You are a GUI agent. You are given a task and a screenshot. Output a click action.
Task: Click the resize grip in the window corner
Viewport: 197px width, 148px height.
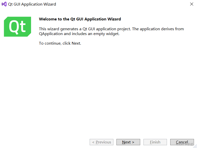point(195,146)
